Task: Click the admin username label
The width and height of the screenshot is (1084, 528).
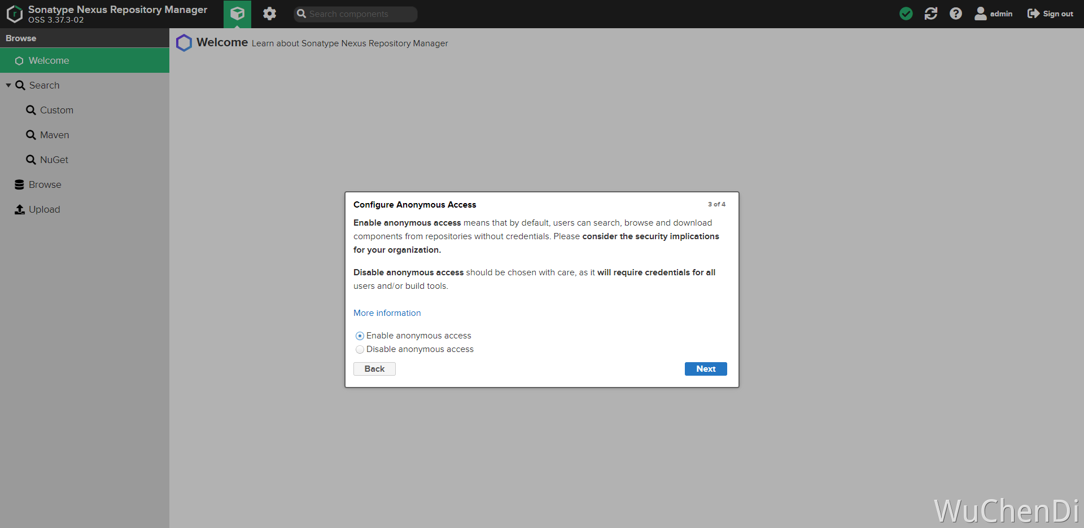Action: tap(1001, 14)
